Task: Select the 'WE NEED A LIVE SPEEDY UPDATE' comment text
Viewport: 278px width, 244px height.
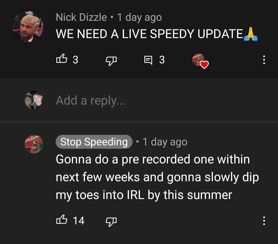Action: point(150,34)
